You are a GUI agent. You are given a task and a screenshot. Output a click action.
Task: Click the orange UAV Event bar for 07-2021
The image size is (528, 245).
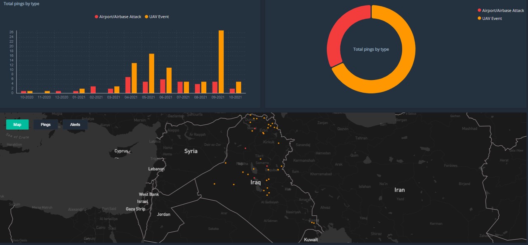(x=186, y=87)
